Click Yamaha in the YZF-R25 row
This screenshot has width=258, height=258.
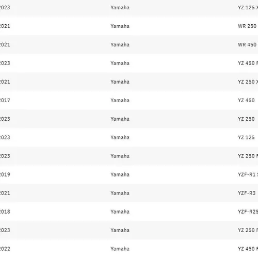120,212
